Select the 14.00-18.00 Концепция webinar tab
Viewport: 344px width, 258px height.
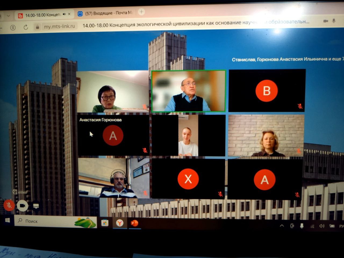coord(42,15)
